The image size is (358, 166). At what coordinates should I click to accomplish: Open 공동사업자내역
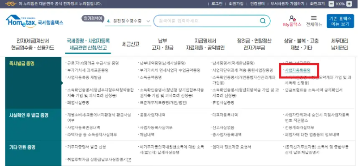153,115
